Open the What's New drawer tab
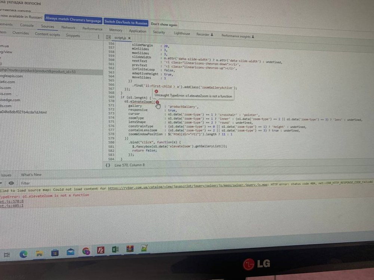The image size is (374, 280). 31,175
